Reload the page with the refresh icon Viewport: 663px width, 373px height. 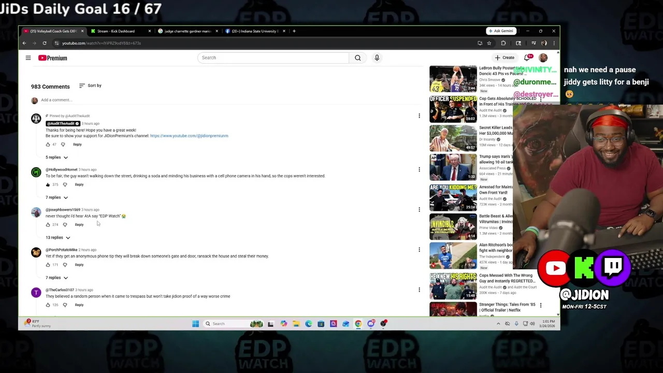point(45,43)
